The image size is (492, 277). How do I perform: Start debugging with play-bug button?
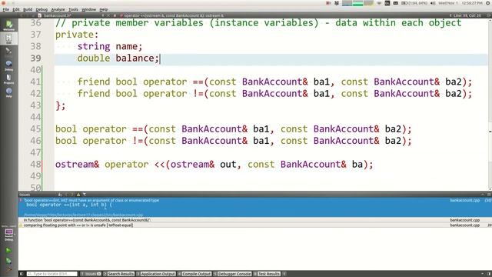pyautogui.click(x=8, y=260)
